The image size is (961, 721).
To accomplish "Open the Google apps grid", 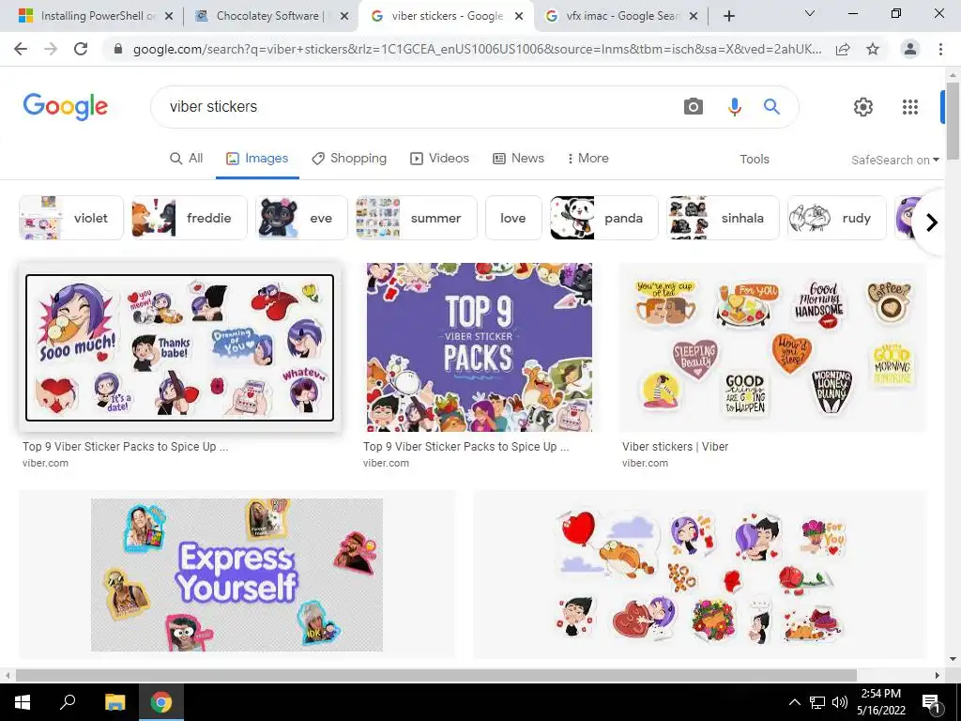I will click(x=910, y=107).
